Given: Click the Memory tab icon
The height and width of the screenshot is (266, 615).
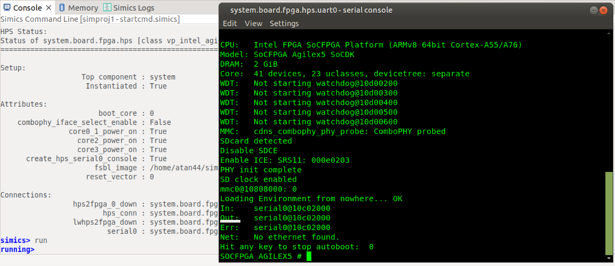Looking at the screenshot, I should tap(61, 8).
